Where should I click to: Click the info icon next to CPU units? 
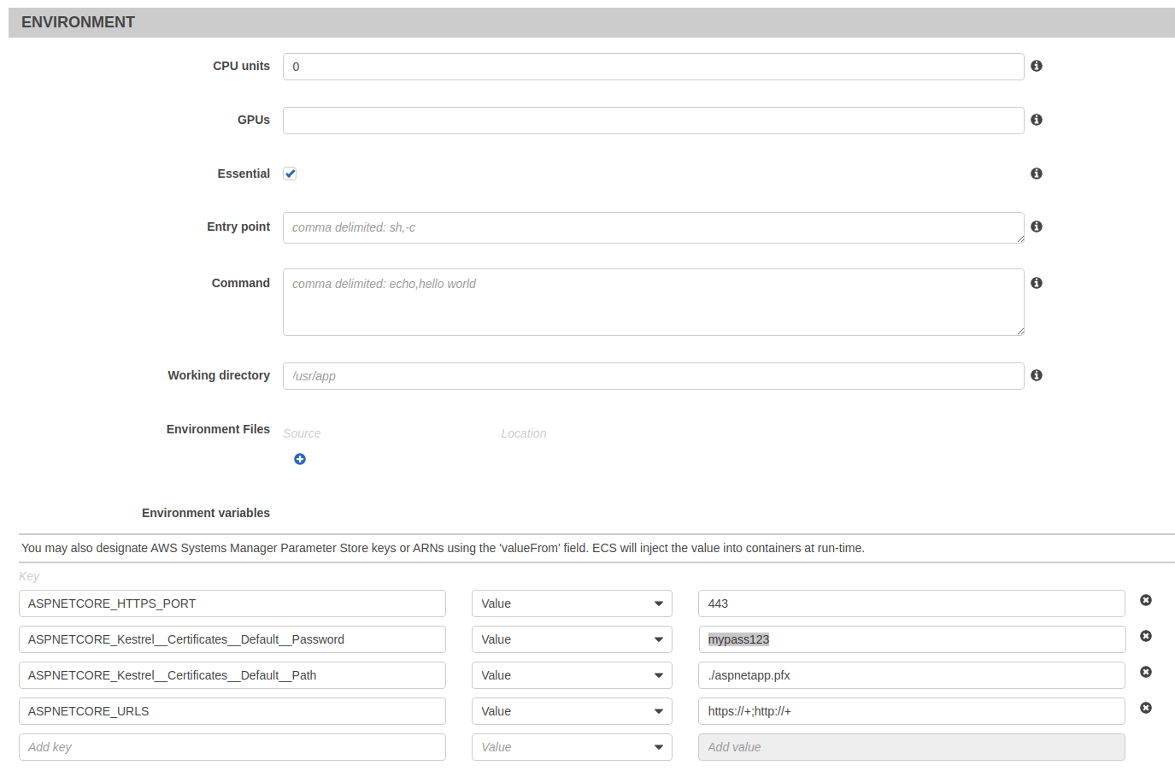(1036, 66)
